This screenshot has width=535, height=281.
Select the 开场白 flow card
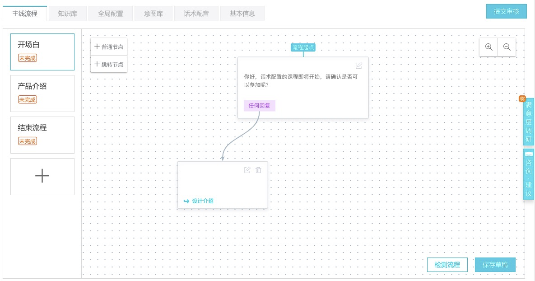click(x=42, y=52)
